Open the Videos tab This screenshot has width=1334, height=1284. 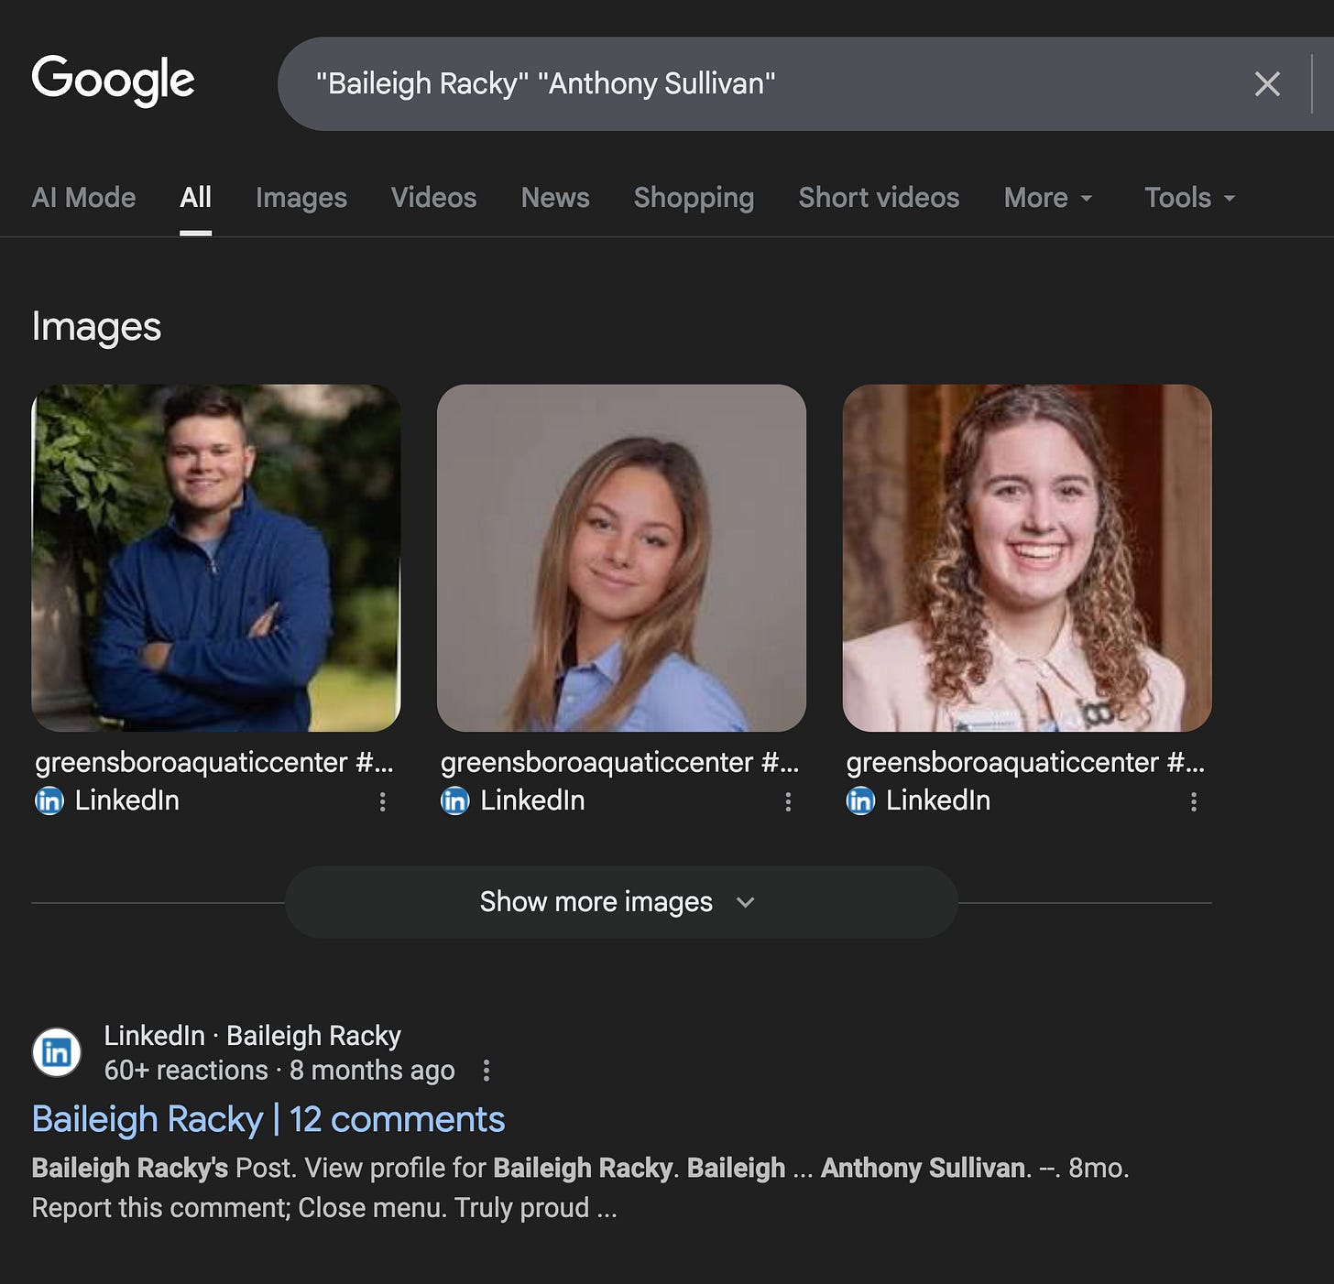point(433,198)
